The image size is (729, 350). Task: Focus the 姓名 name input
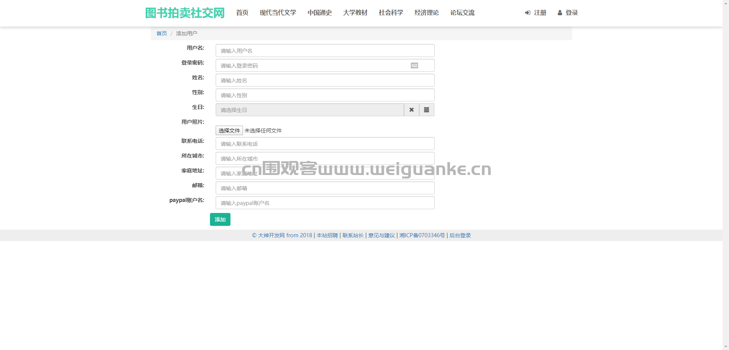point(325,80)
